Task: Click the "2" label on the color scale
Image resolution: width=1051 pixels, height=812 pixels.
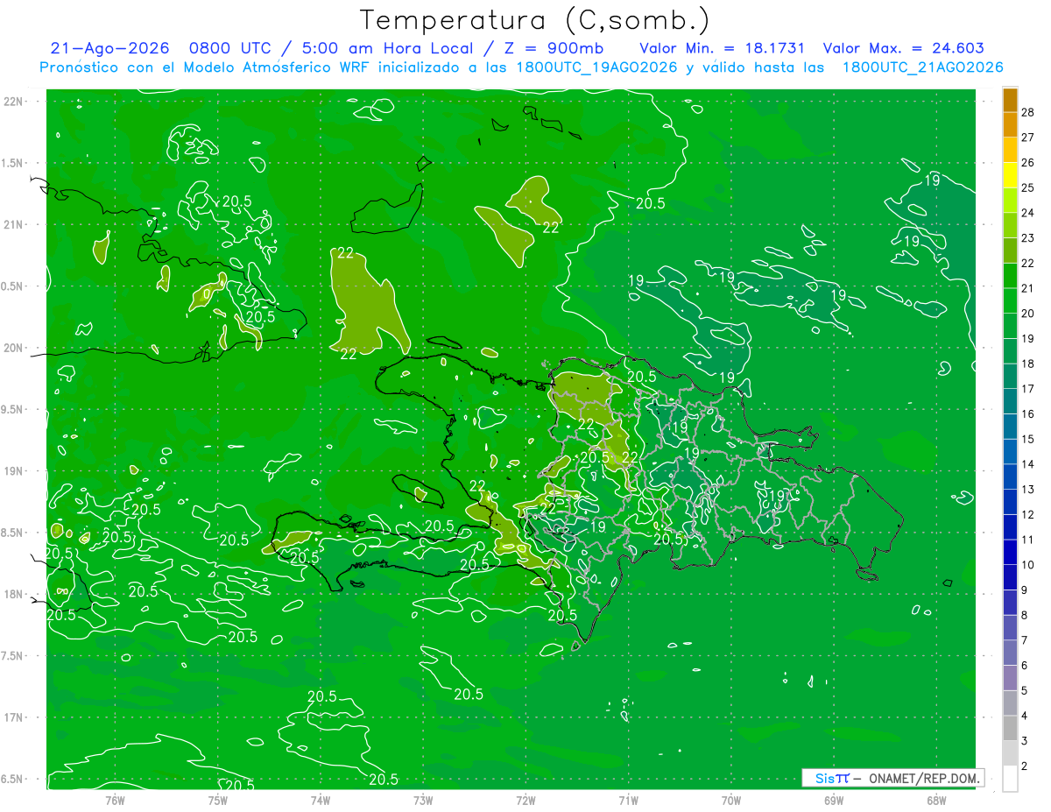Action: pos(1025,766)
